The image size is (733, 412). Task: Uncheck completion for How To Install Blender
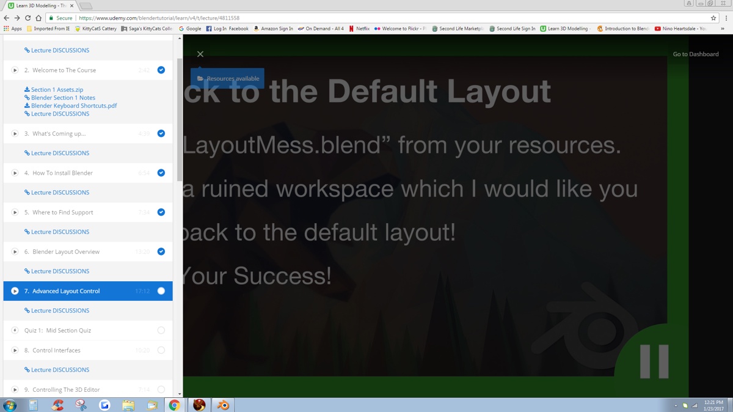click(x=161, y=173)
